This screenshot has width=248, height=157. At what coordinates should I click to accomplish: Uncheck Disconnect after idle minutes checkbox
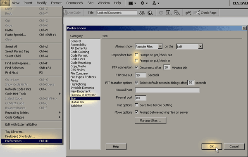point(136,67)
